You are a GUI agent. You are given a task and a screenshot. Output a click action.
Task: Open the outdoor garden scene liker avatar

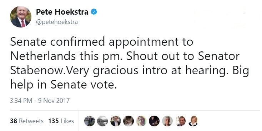[90, 121]
